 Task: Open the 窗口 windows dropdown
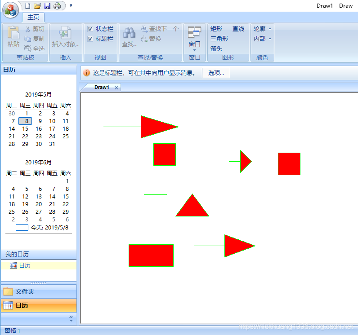tap(195, 38)
